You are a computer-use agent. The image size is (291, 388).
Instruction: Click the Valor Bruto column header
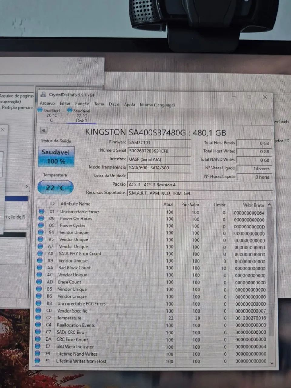click(x=254, y=205)
